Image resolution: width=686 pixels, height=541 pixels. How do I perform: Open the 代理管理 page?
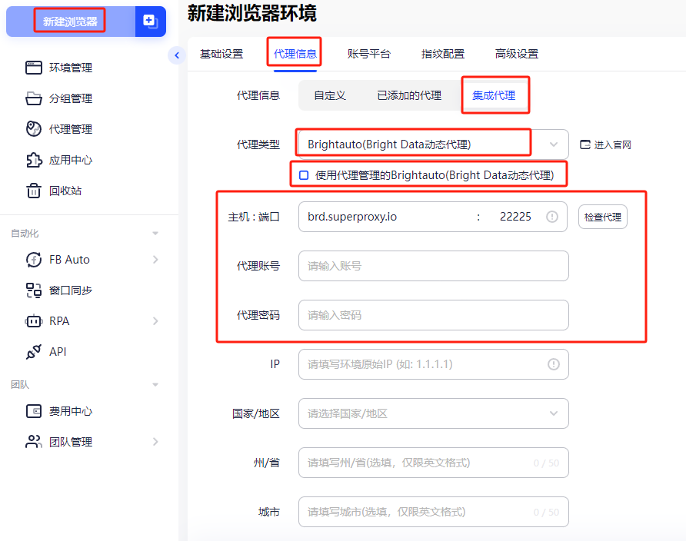pyautogui.click(x=68, y=129)
